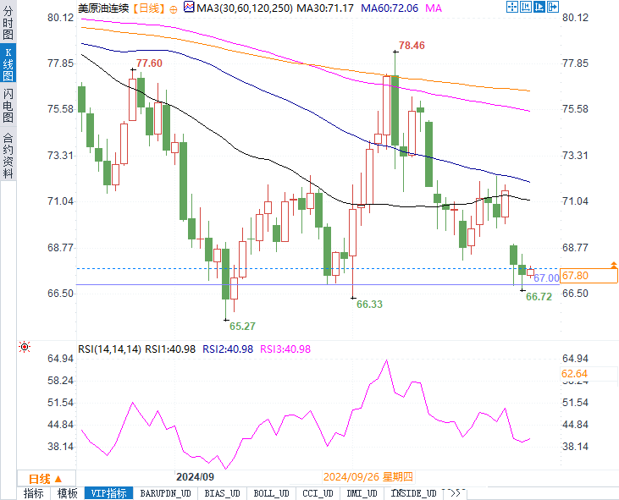Click the orange price alert marker above 67.80
Screen dimensions: 619x500
tap(613, 265)
